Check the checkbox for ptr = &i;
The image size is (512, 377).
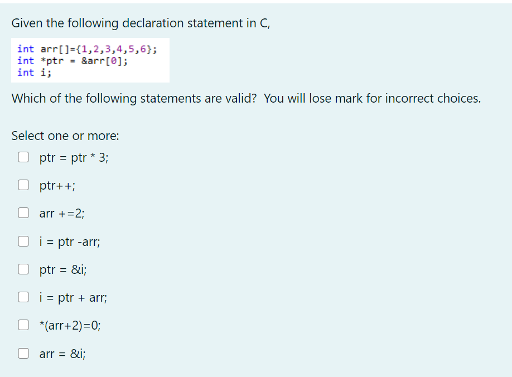pyautogui.click(x=23, y=269)
